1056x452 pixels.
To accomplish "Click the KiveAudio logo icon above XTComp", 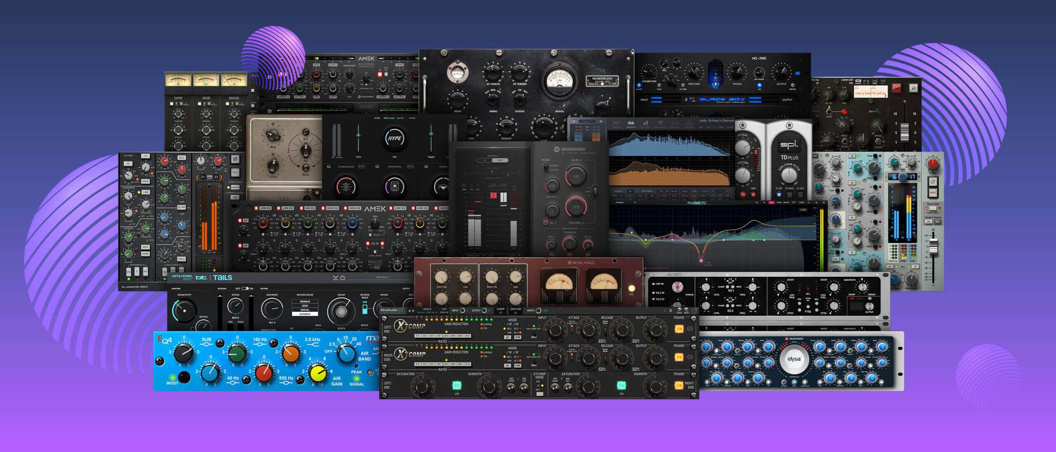I will 391,310.
